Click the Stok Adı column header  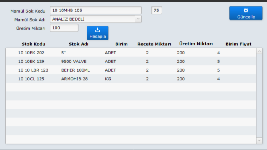(x=79, y=44)
